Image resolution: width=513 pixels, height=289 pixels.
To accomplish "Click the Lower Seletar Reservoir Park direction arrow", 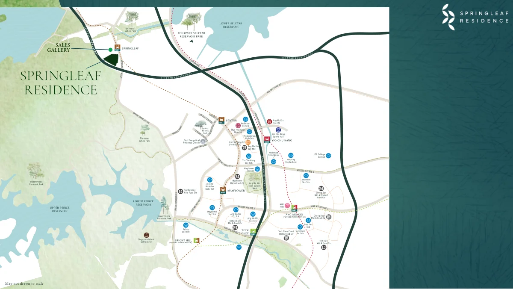I will (x=192, y=41).
